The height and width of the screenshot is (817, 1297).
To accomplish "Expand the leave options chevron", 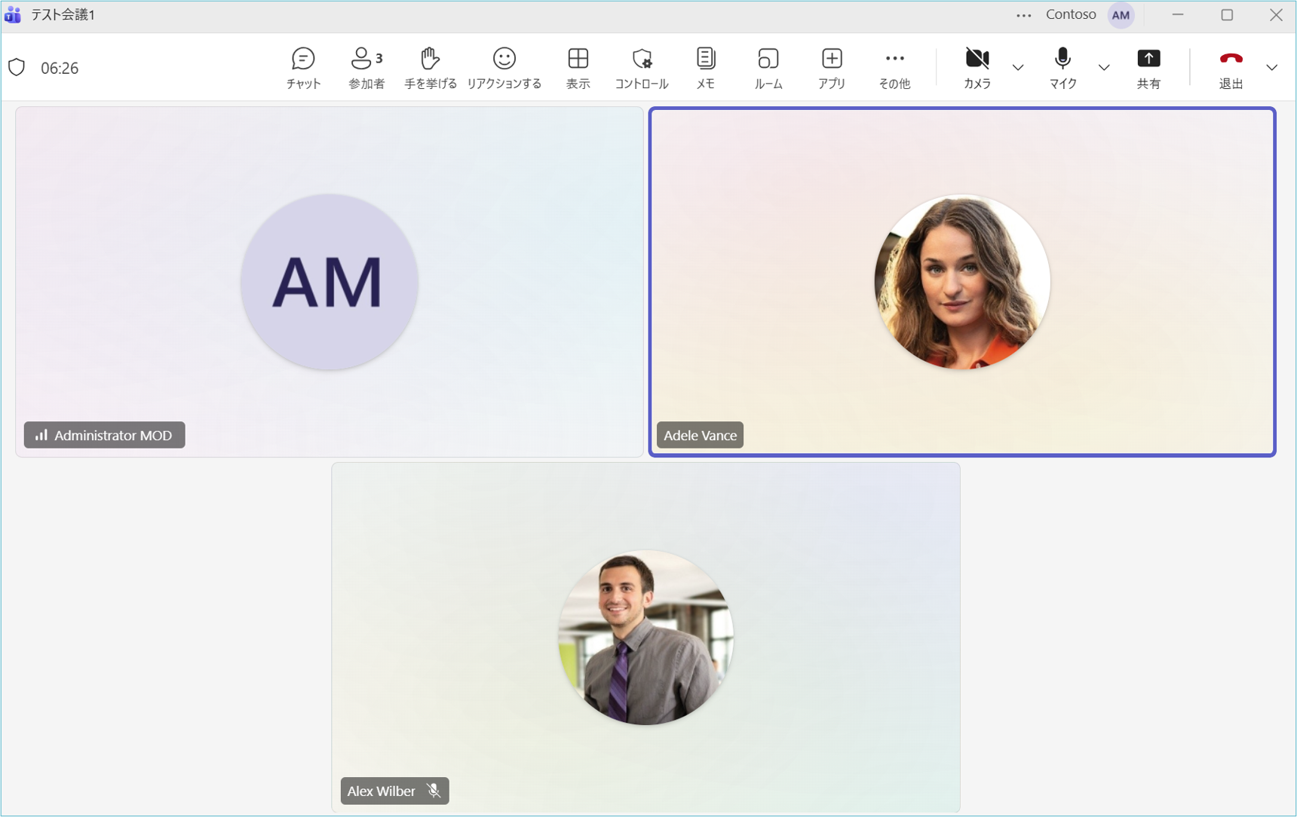I will (1272, 68).
